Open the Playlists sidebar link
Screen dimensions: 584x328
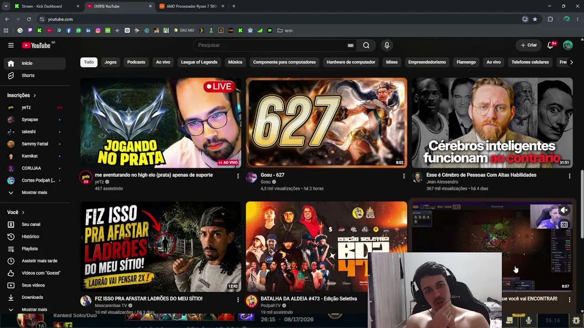(x=35, y=249)
